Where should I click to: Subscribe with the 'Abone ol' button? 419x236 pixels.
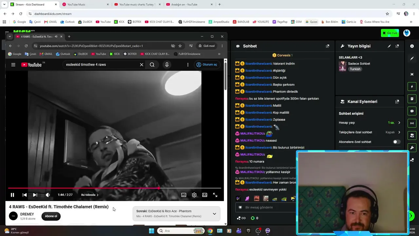point(51,216)
